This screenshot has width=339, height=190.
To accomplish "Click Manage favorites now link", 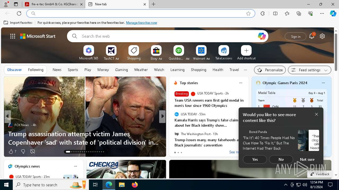I will coord(141,23).
